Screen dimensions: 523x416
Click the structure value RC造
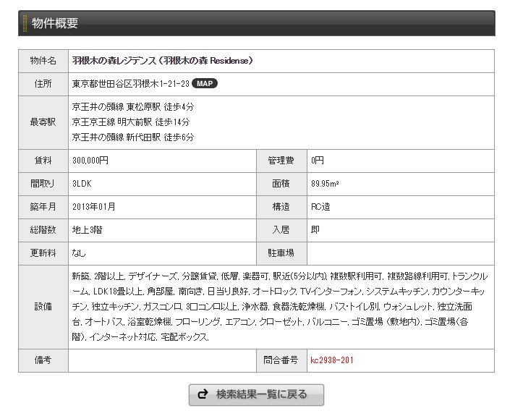click(320, 207)
